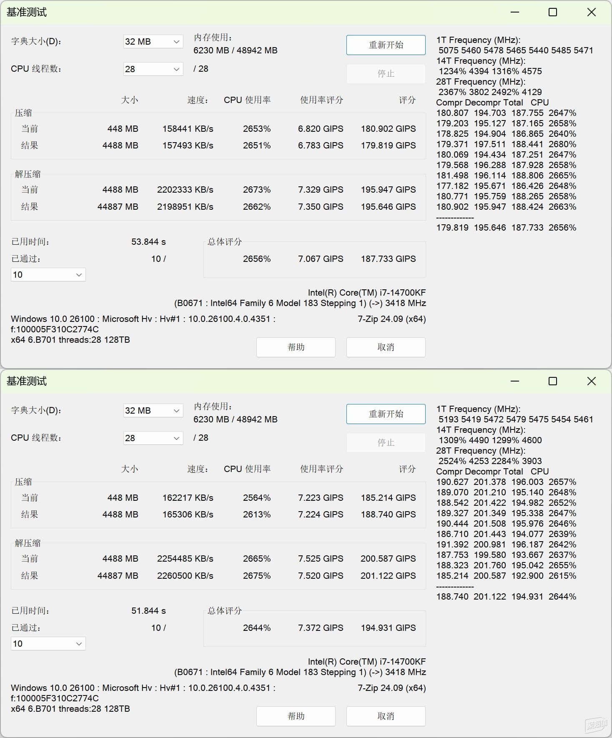Click log summary row 188.740 201.122

[x=506, y=597]
